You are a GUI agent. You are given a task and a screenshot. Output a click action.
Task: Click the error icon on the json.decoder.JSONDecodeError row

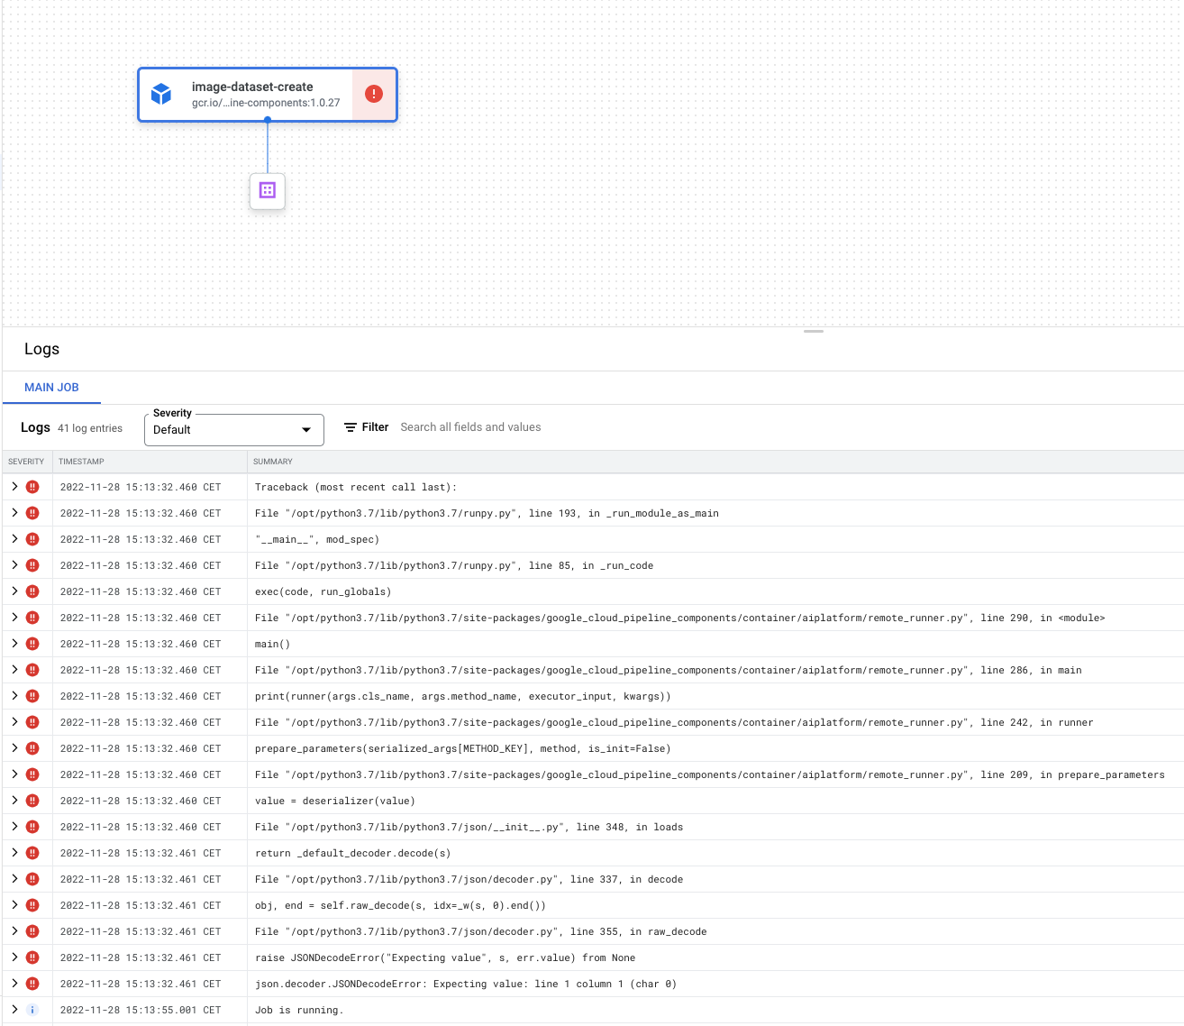pyautogui.click(x=32, y=984)
